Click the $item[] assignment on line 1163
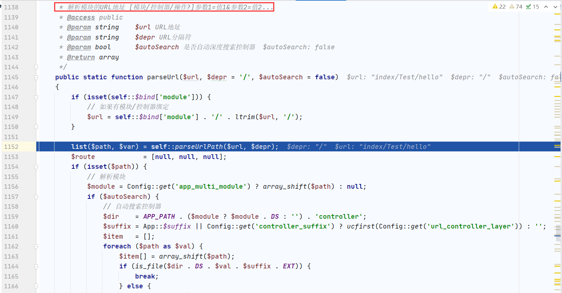 click(x=133, y=256)
